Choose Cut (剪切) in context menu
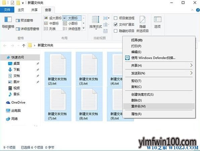The width and height of the screenshot is (200, 151). [x=159, y=81]
